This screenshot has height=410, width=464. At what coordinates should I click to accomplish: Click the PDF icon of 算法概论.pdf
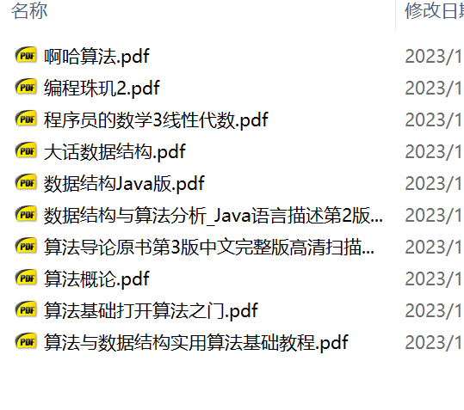(26, 278)
